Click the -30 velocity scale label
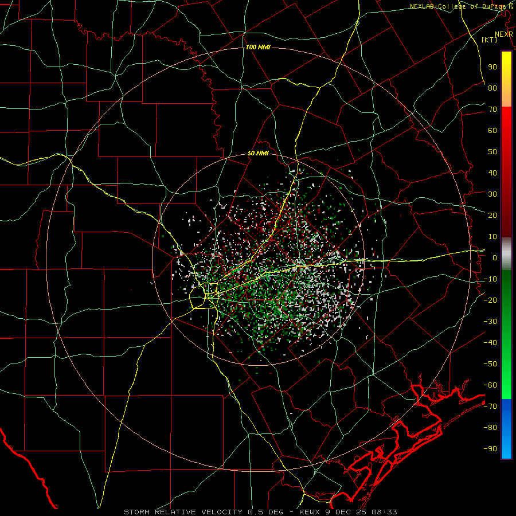The image size is (516, 516). click(x=490, y=322)
